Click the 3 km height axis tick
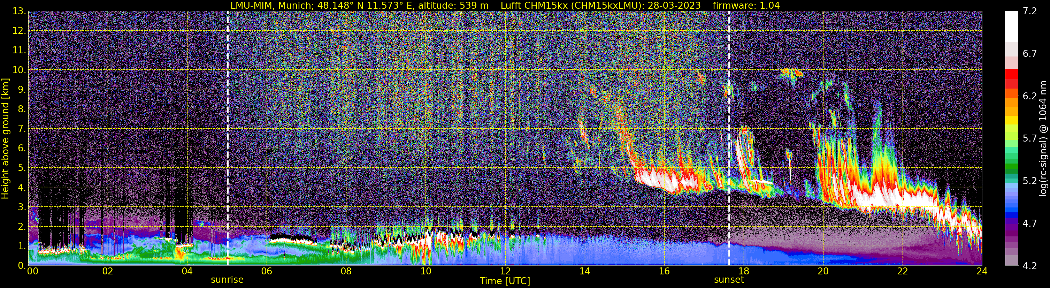Image resolution: width=1050 pixels, height=288 pixels. tap(22, 207)
